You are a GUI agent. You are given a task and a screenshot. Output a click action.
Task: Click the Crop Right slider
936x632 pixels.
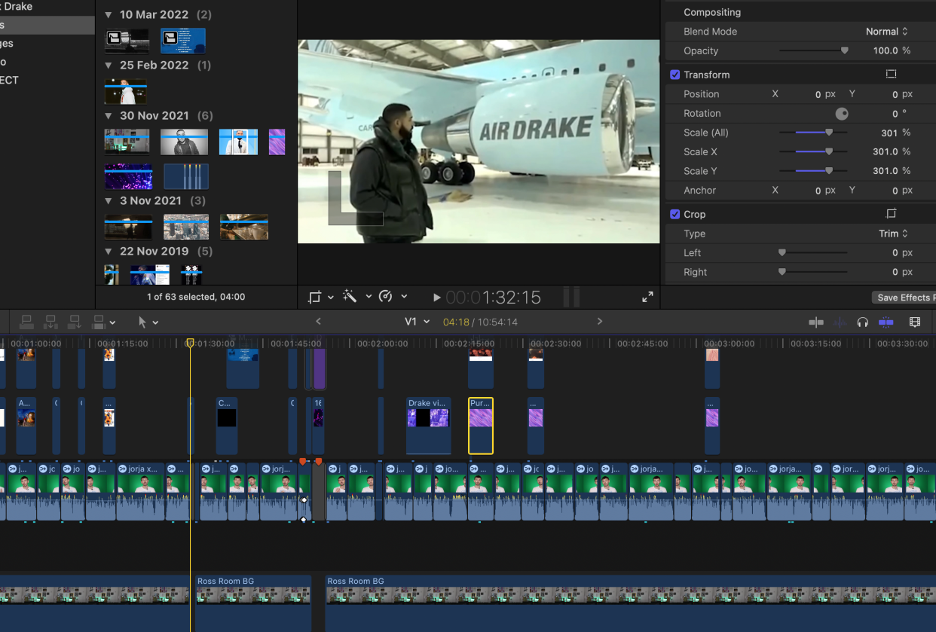pyautogui.click(x=813, y=272)
